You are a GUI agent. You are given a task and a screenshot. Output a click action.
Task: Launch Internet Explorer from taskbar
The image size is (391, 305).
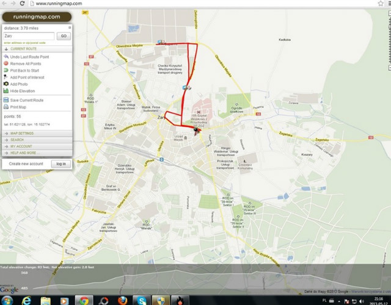pyautogui.click(x=26, y=301)
